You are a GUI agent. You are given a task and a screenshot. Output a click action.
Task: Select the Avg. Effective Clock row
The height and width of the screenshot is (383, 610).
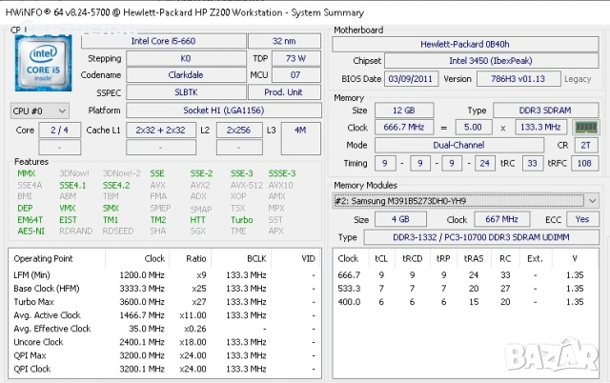[165, 329]
